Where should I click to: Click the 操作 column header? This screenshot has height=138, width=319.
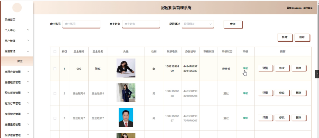pos(283,52)
